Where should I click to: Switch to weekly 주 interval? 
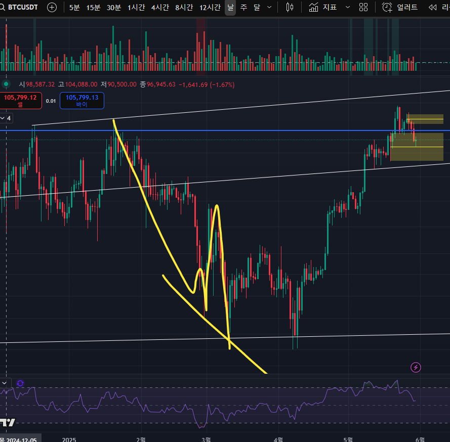pos(243,8)
